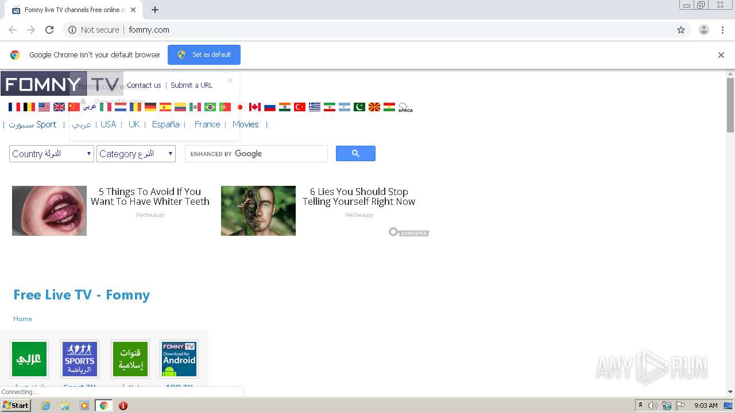Go to the Movies menu link

tap(246, 124)
